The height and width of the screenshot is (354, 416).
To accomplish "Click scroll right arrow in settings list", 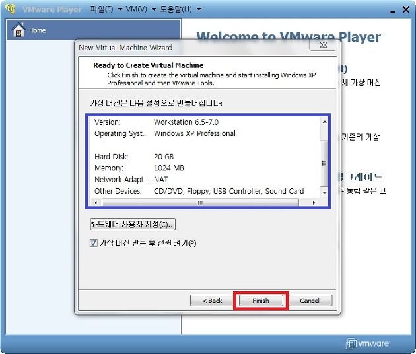I will [x=314, y=203].
